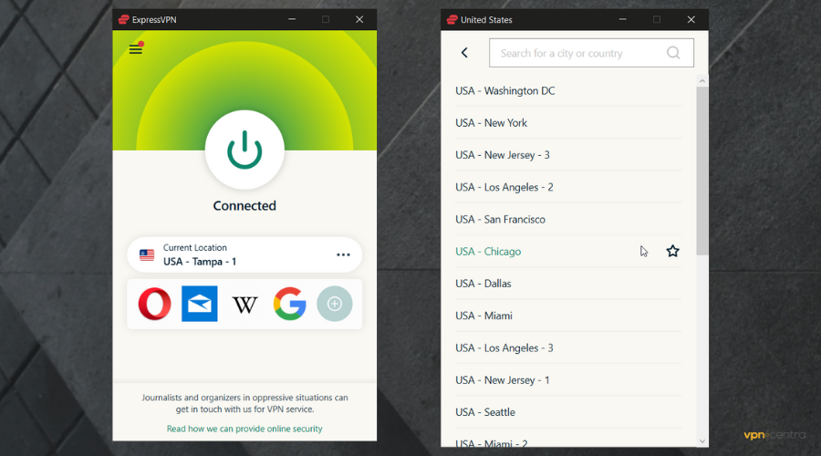Select USA - Los Angeles - 3
821x456 pixels.
(568, 348)
